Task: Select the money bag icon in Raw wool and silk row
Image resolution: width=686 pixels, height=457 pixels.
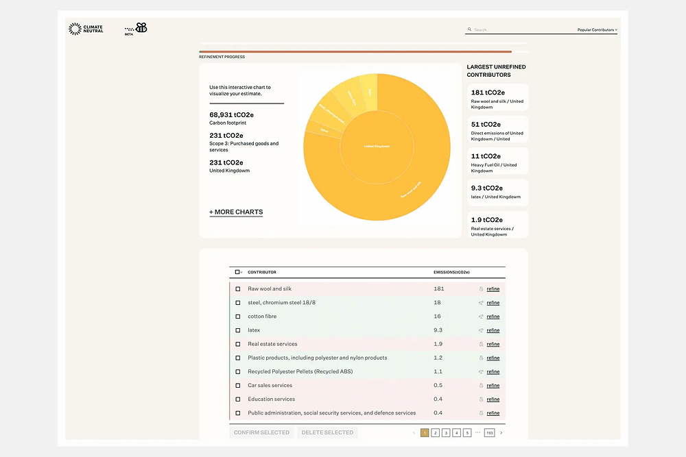Action: [x=481, y=288]
